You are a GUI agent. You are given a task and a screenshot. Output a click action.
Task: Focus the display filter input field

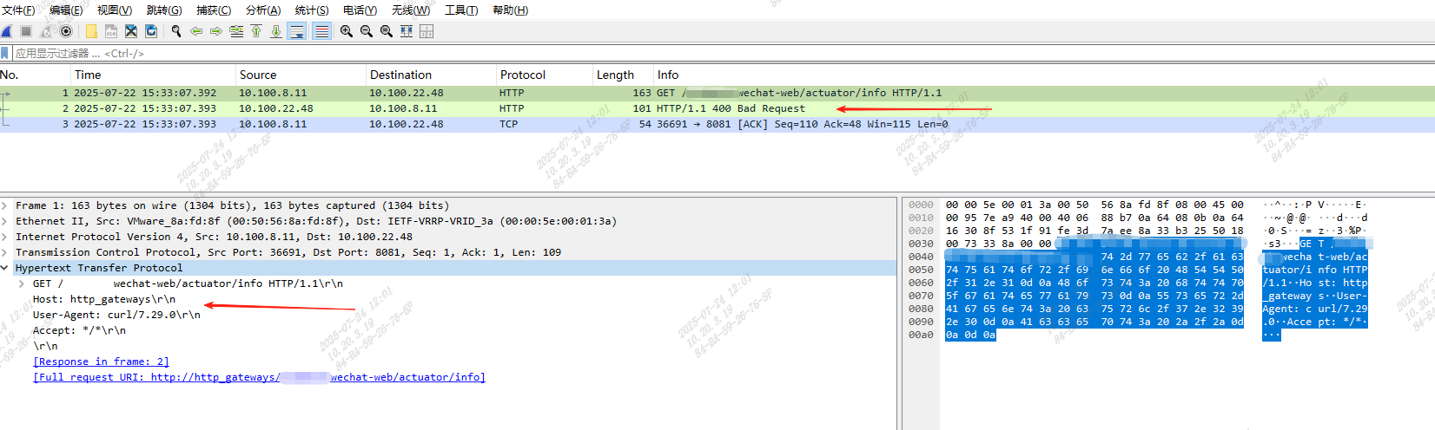point(723,53)
